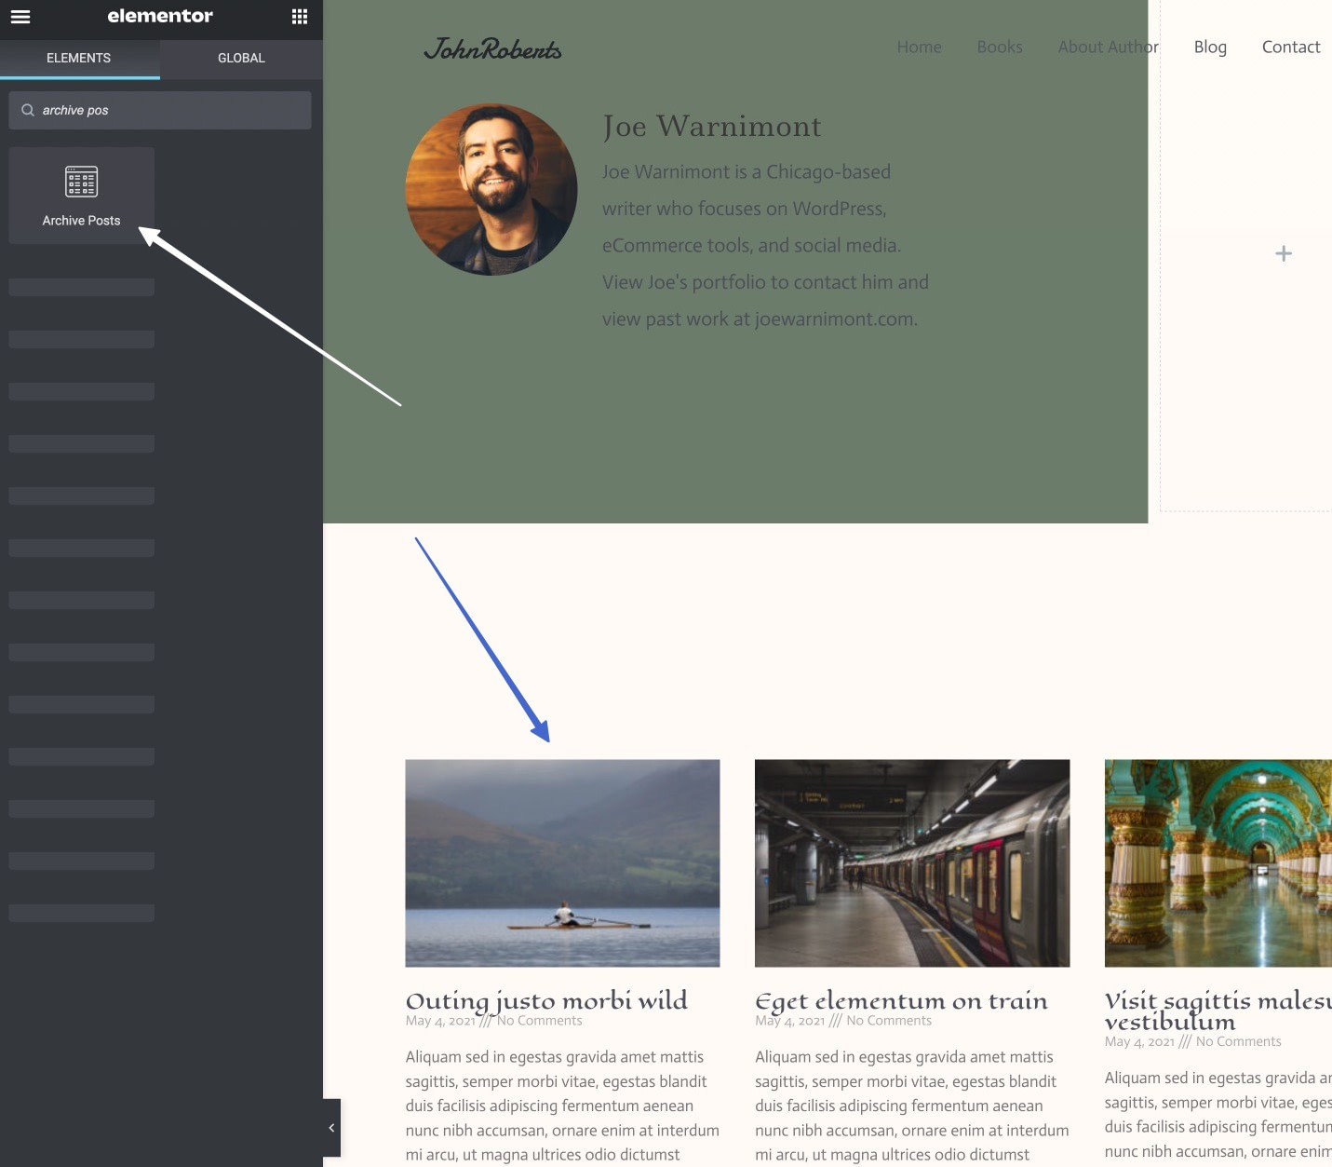
Task: Click the No Comments link under Eget elementum on train
Action: click(x=888, y=1020)
